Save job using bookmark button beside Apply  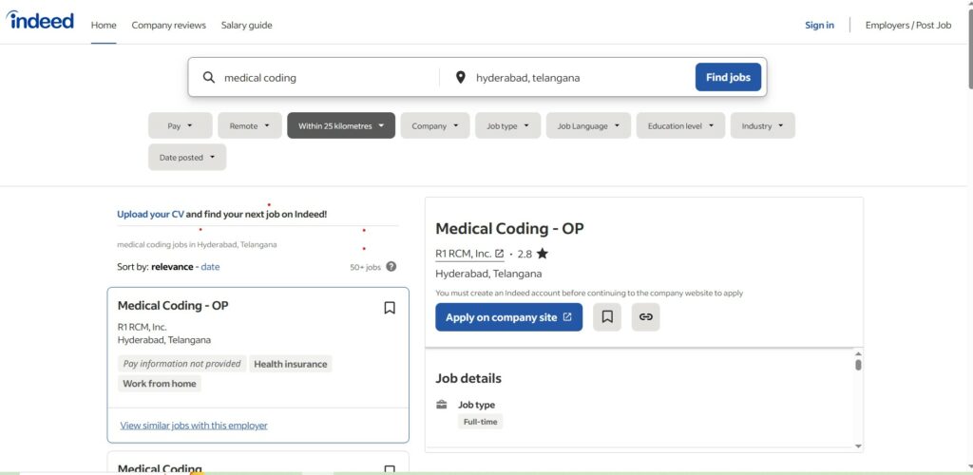pos(607,317)
